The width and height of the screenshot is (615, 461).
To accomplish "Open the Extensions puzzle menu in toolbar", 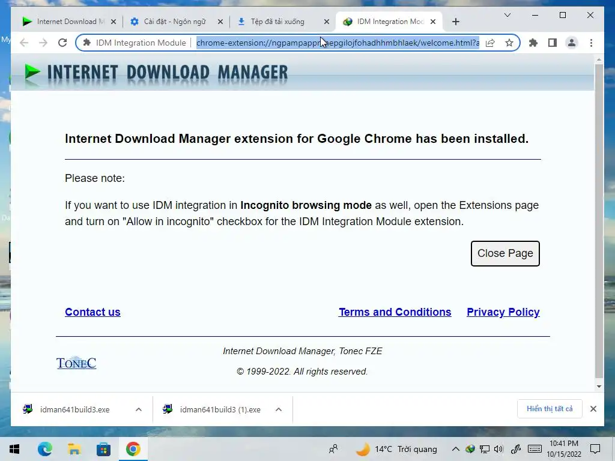I will (x=533, y=43).
